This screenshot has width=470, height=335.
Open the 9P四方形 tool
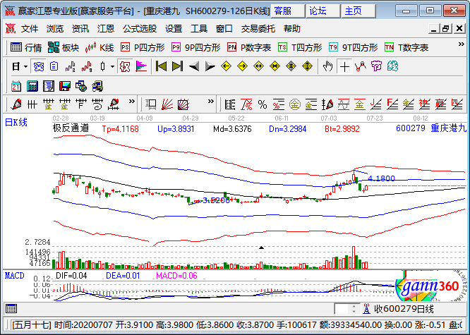[196, 47]
